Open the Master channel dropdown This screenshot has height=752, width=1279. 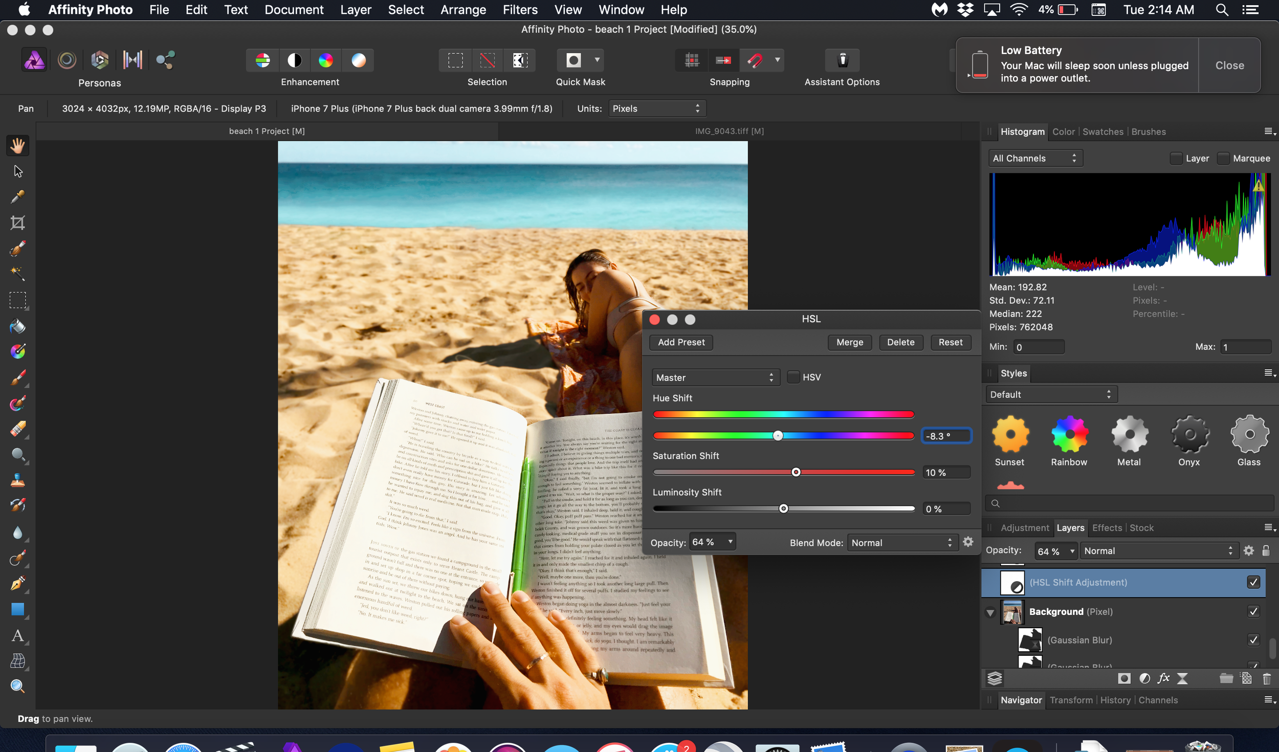point(715,378)
